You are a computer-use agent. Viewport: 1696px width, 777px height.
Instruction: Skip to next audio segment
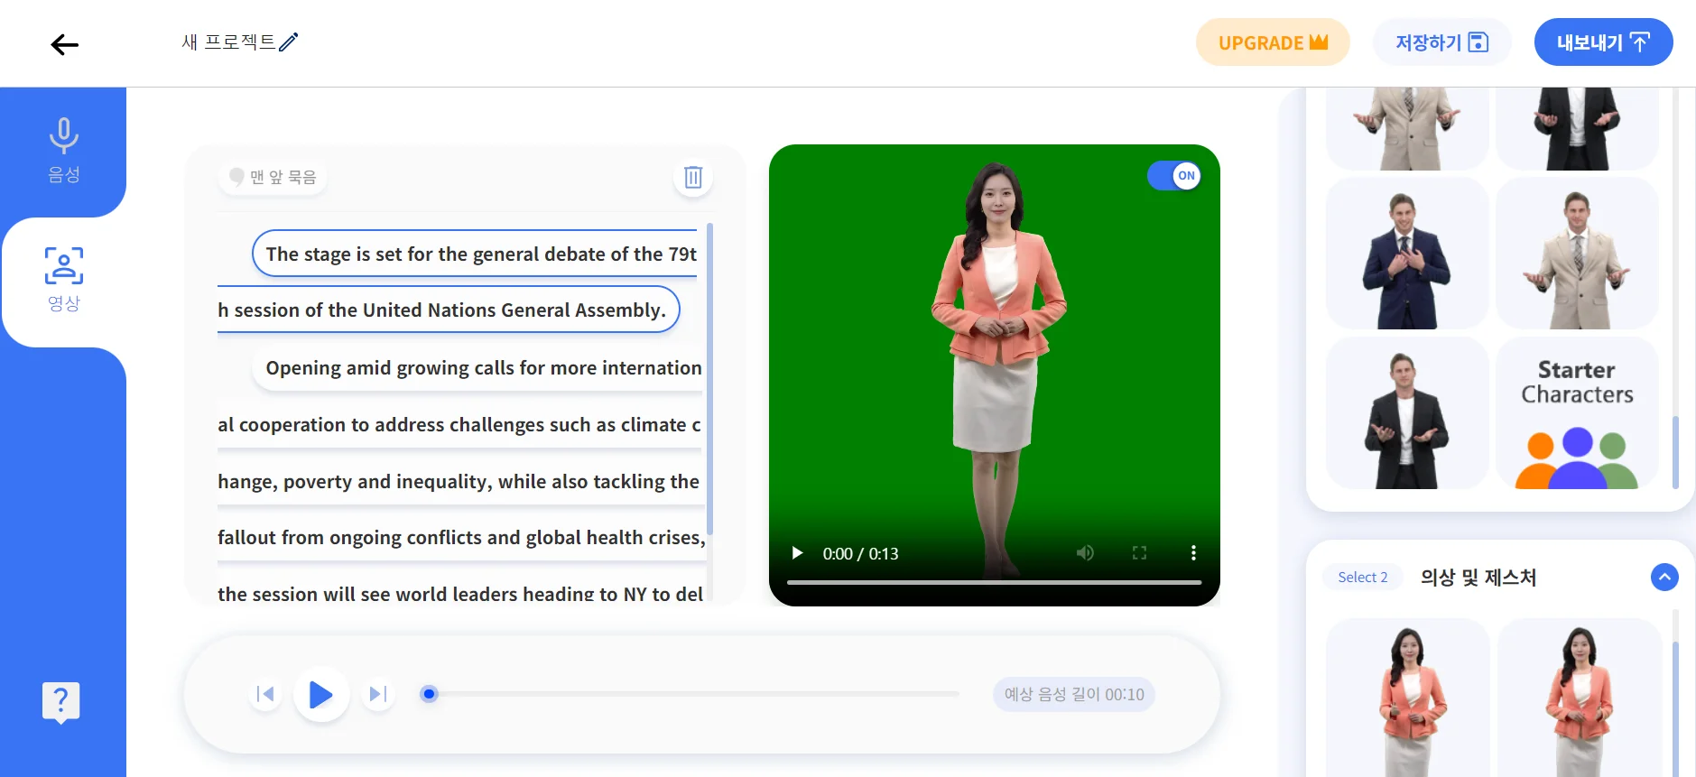click(378, 694)
